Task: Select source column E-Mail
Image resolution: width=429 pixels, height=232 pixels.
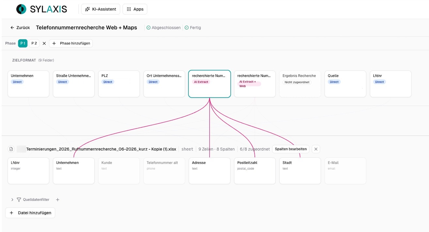Action: [345, 171]
